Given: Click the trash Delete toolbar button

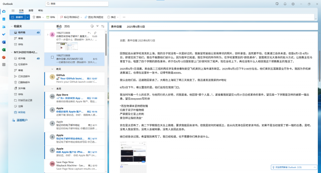Looking at the screenshot, I should pos(37,17).
